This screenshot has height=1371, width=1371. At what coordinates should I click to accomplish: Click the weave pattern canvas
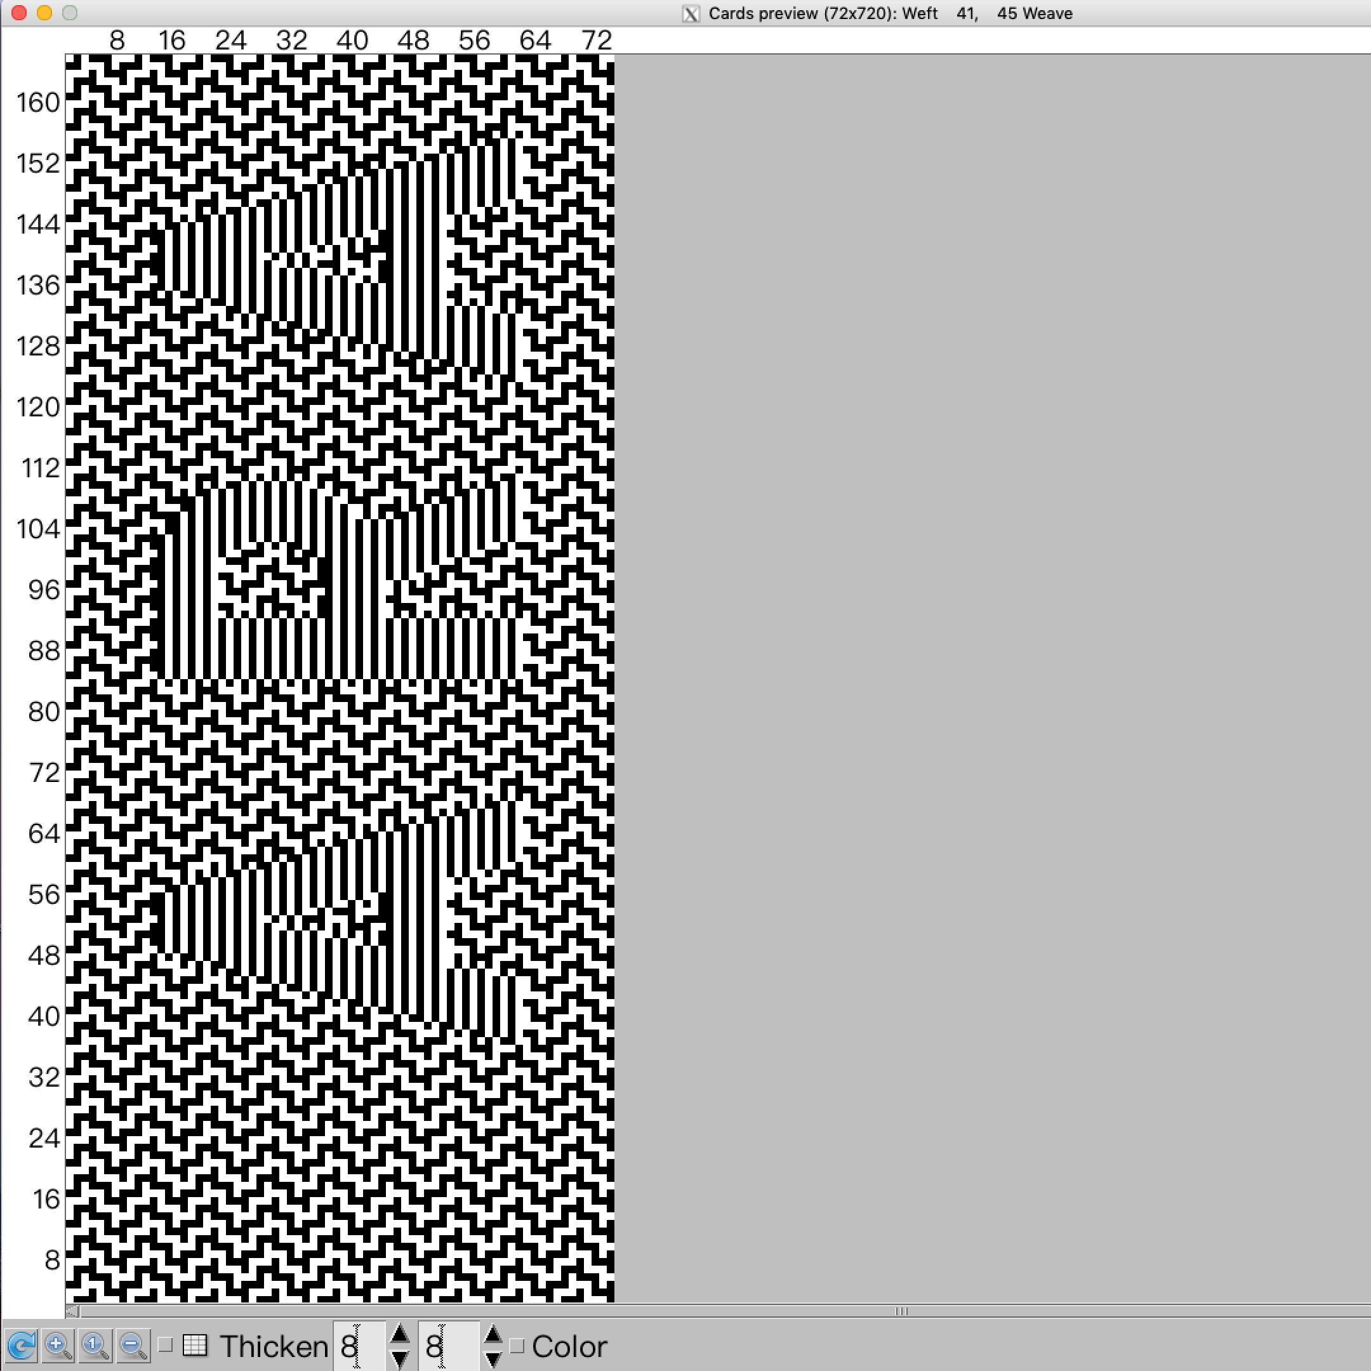pos(340,679)
